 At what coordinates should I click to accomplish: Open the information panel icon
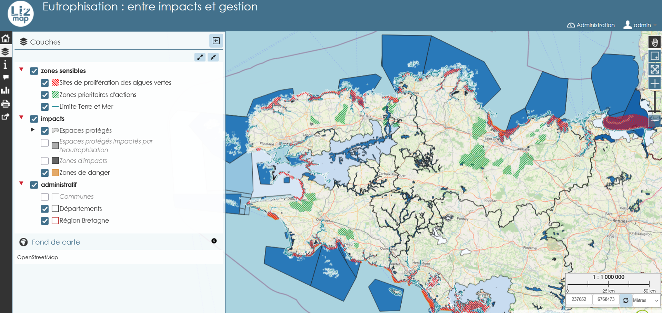(5, 65)
